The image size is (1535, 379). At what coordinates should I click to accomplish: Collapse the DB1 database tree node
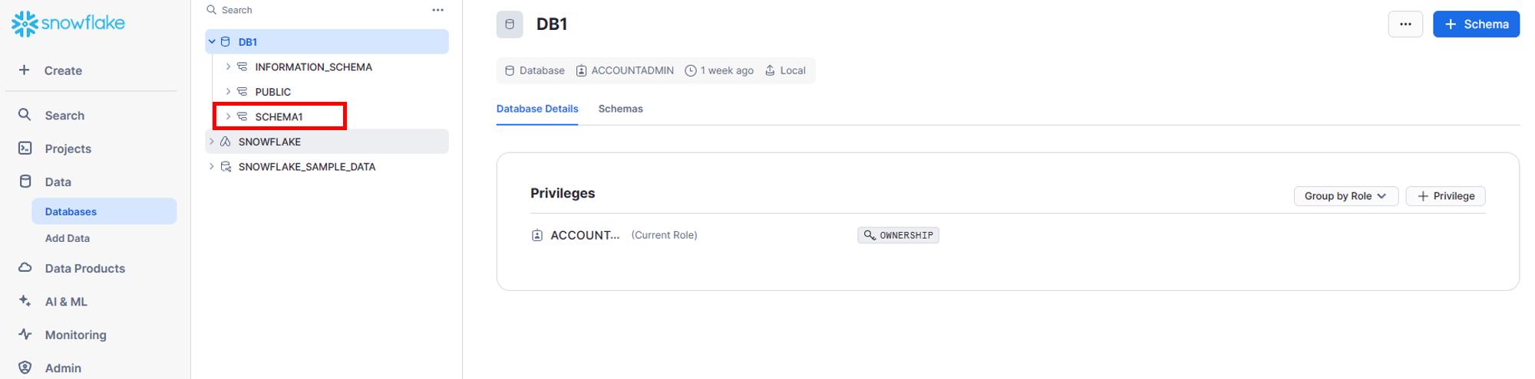point(212,41)
